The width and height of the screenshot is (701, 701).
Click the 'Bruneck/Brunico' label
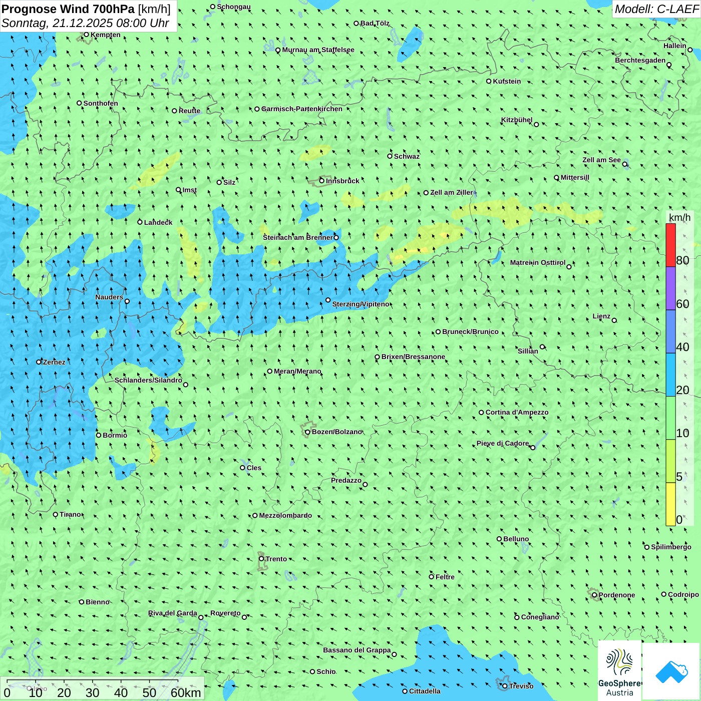(470, 331)
